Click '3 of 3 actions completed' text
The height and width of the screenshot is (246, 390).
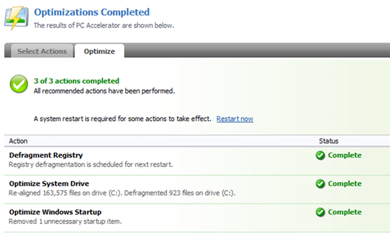(x=77, y=81)
